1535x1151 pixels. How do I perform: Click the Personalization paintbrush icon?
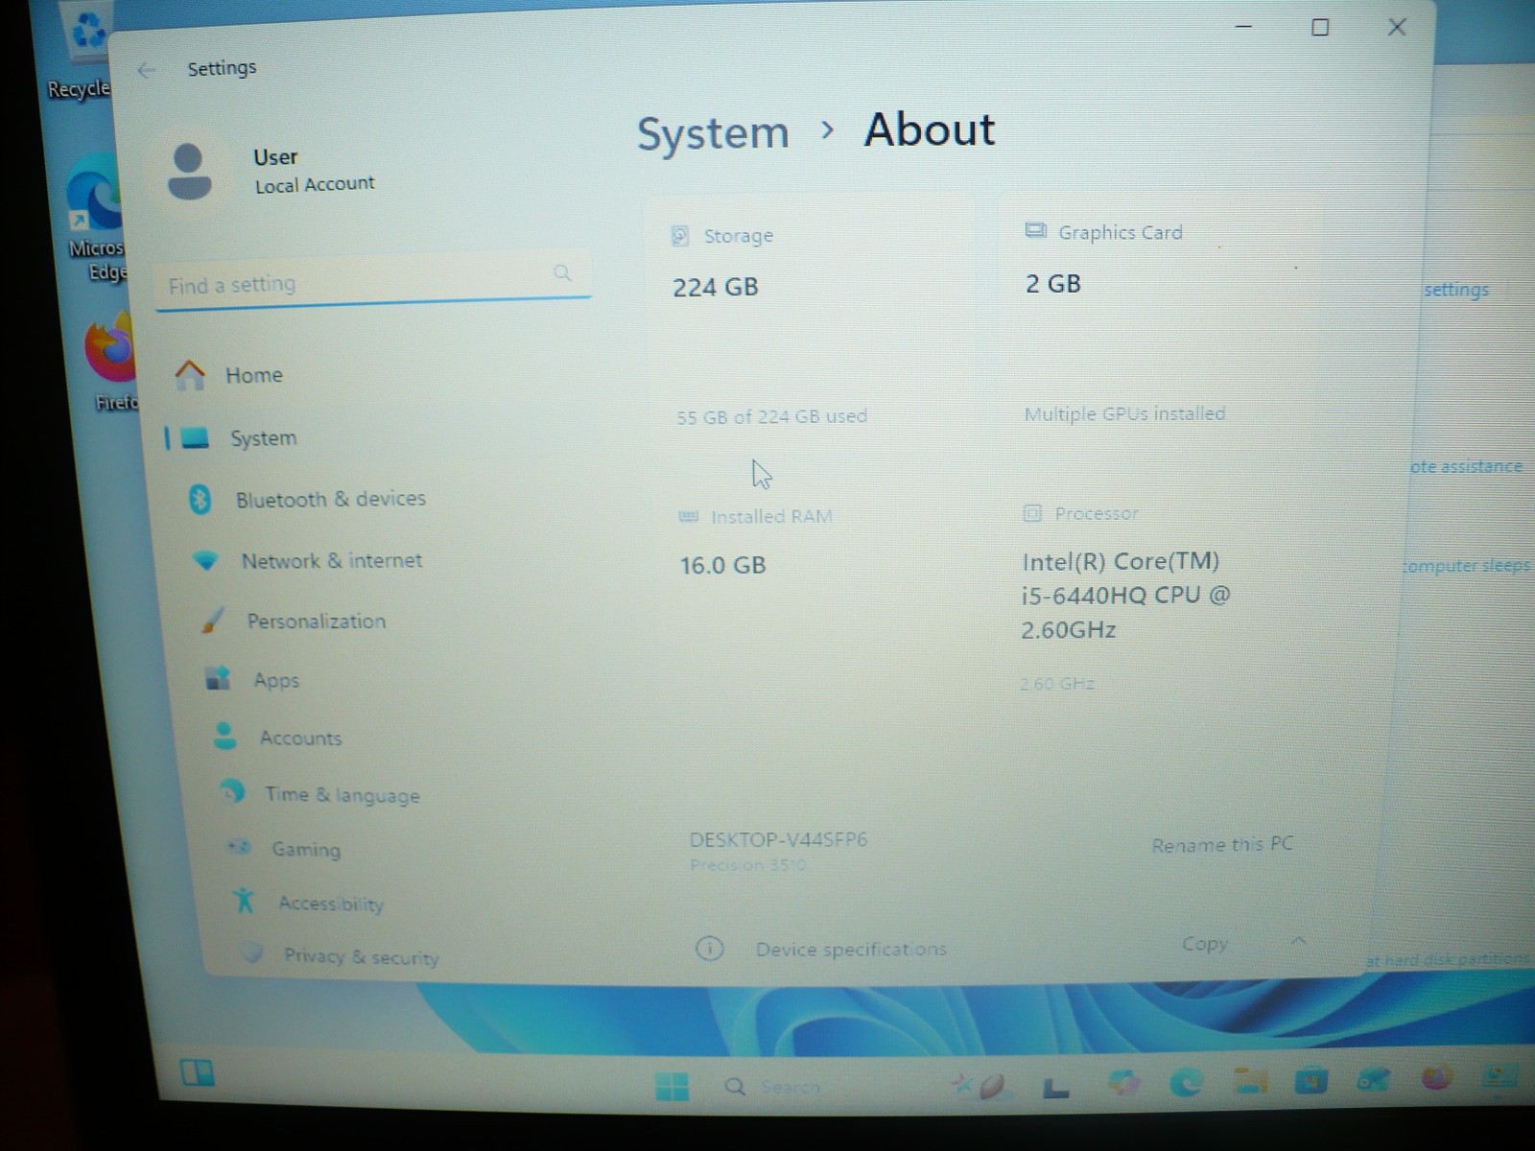(x=213, y=621)
